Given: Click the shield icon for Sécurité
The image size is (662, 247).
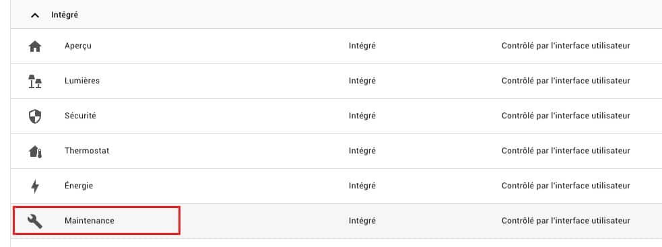Looking at the screenshot, I should (35, 116).
